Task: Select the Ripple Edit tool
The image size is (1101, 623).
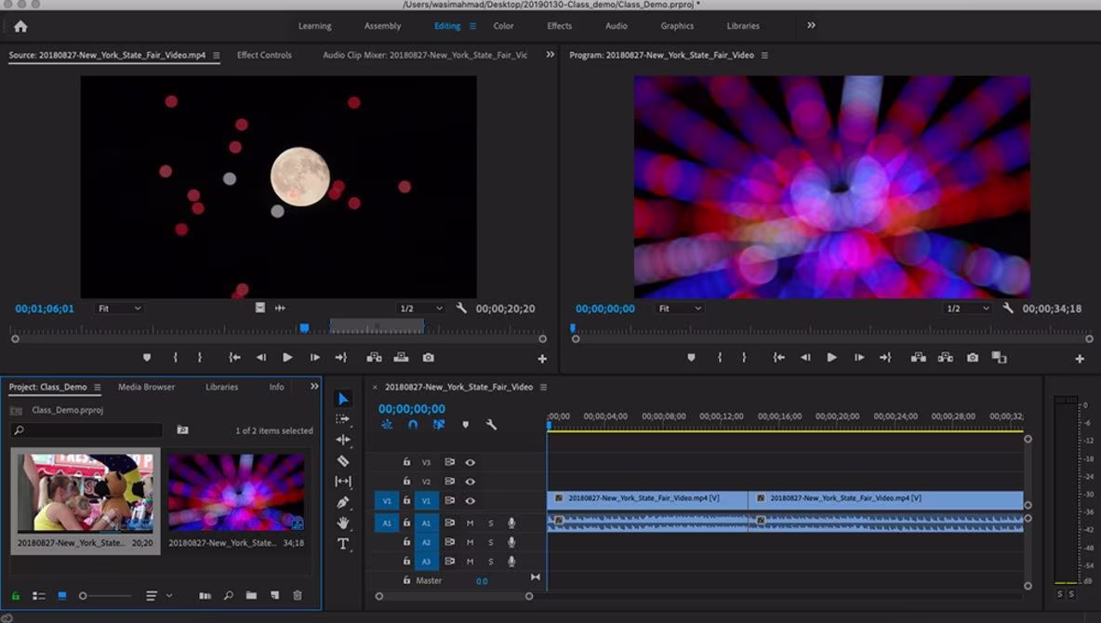Action: 343,440
